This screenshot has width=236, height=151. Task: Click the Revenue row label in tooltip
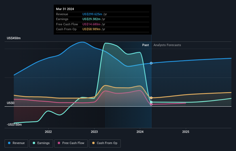(x=62, y=14)
